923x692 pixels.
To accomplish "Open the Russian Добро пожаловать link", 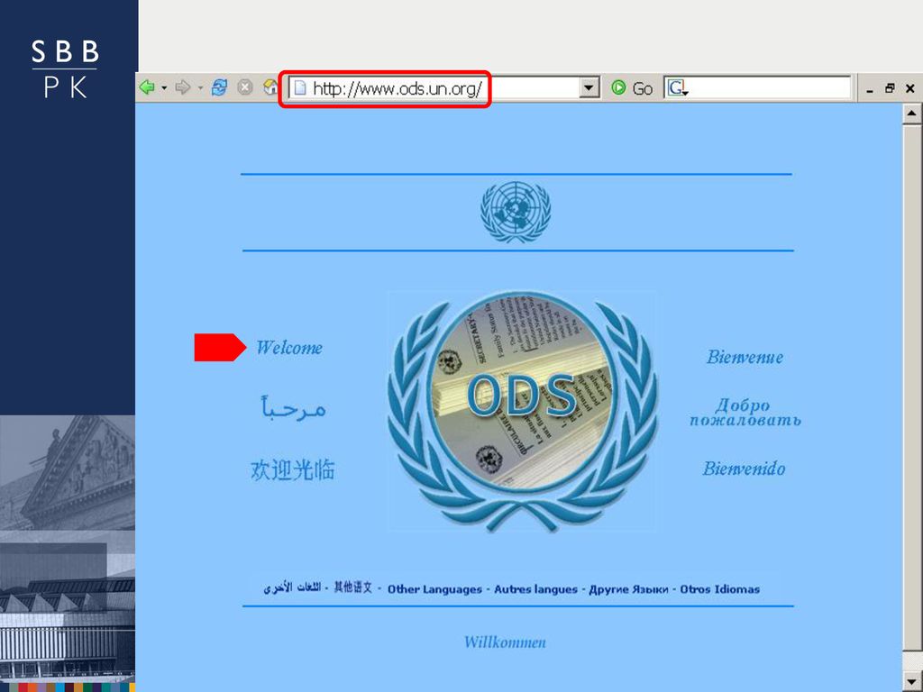I will [x=745, y=412].
